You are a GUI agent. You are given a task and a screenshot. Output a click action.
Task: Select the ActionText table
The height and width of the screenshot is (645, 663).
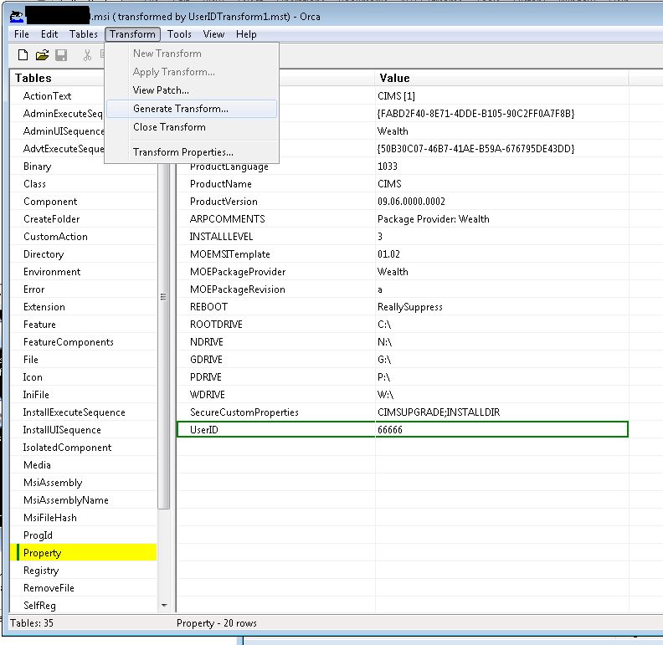[x=47, y=96]
